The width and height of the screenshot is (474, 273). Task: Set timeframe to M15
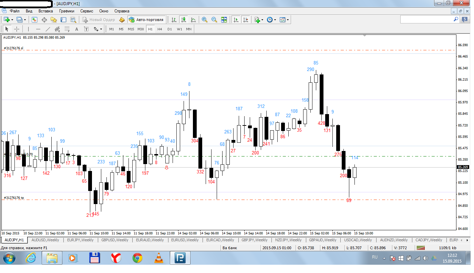point(131,29)
